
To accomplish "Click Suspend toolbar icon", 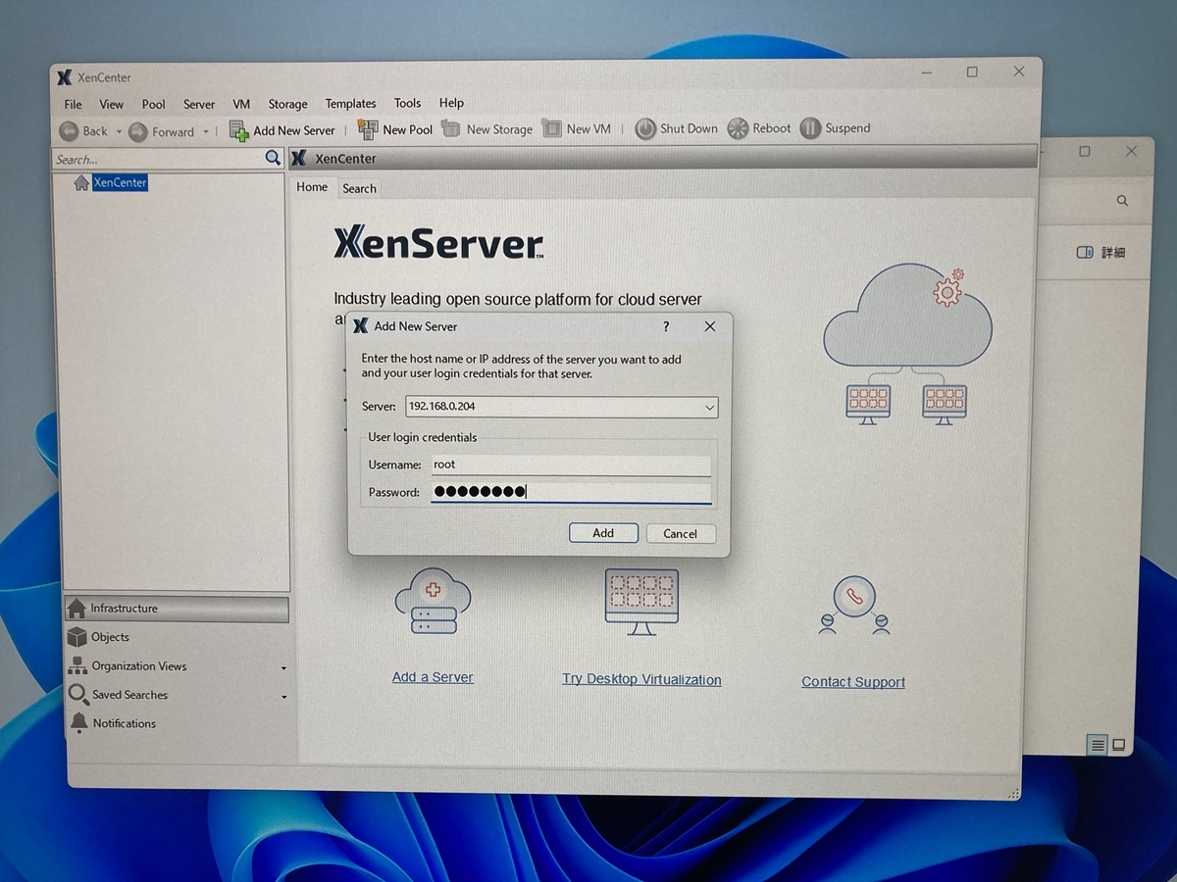I will (810, 128).
